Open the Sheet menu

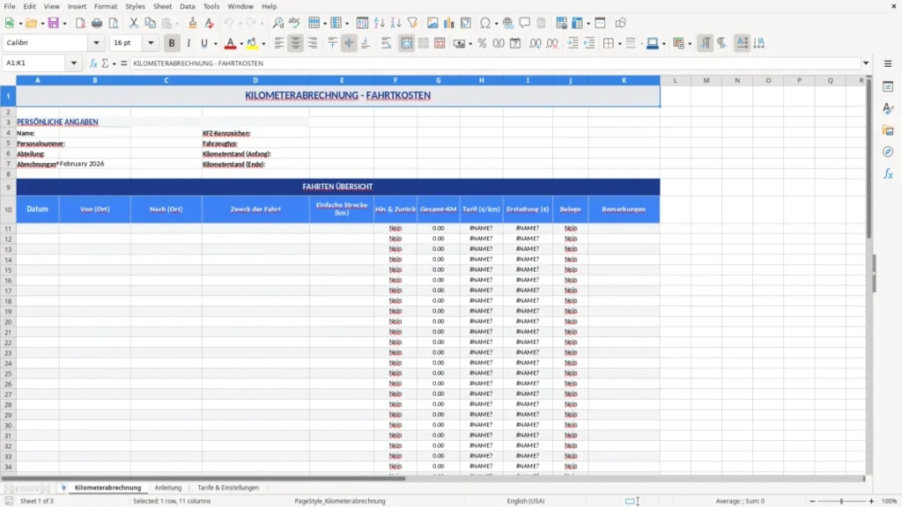click(x=162, y=6)
